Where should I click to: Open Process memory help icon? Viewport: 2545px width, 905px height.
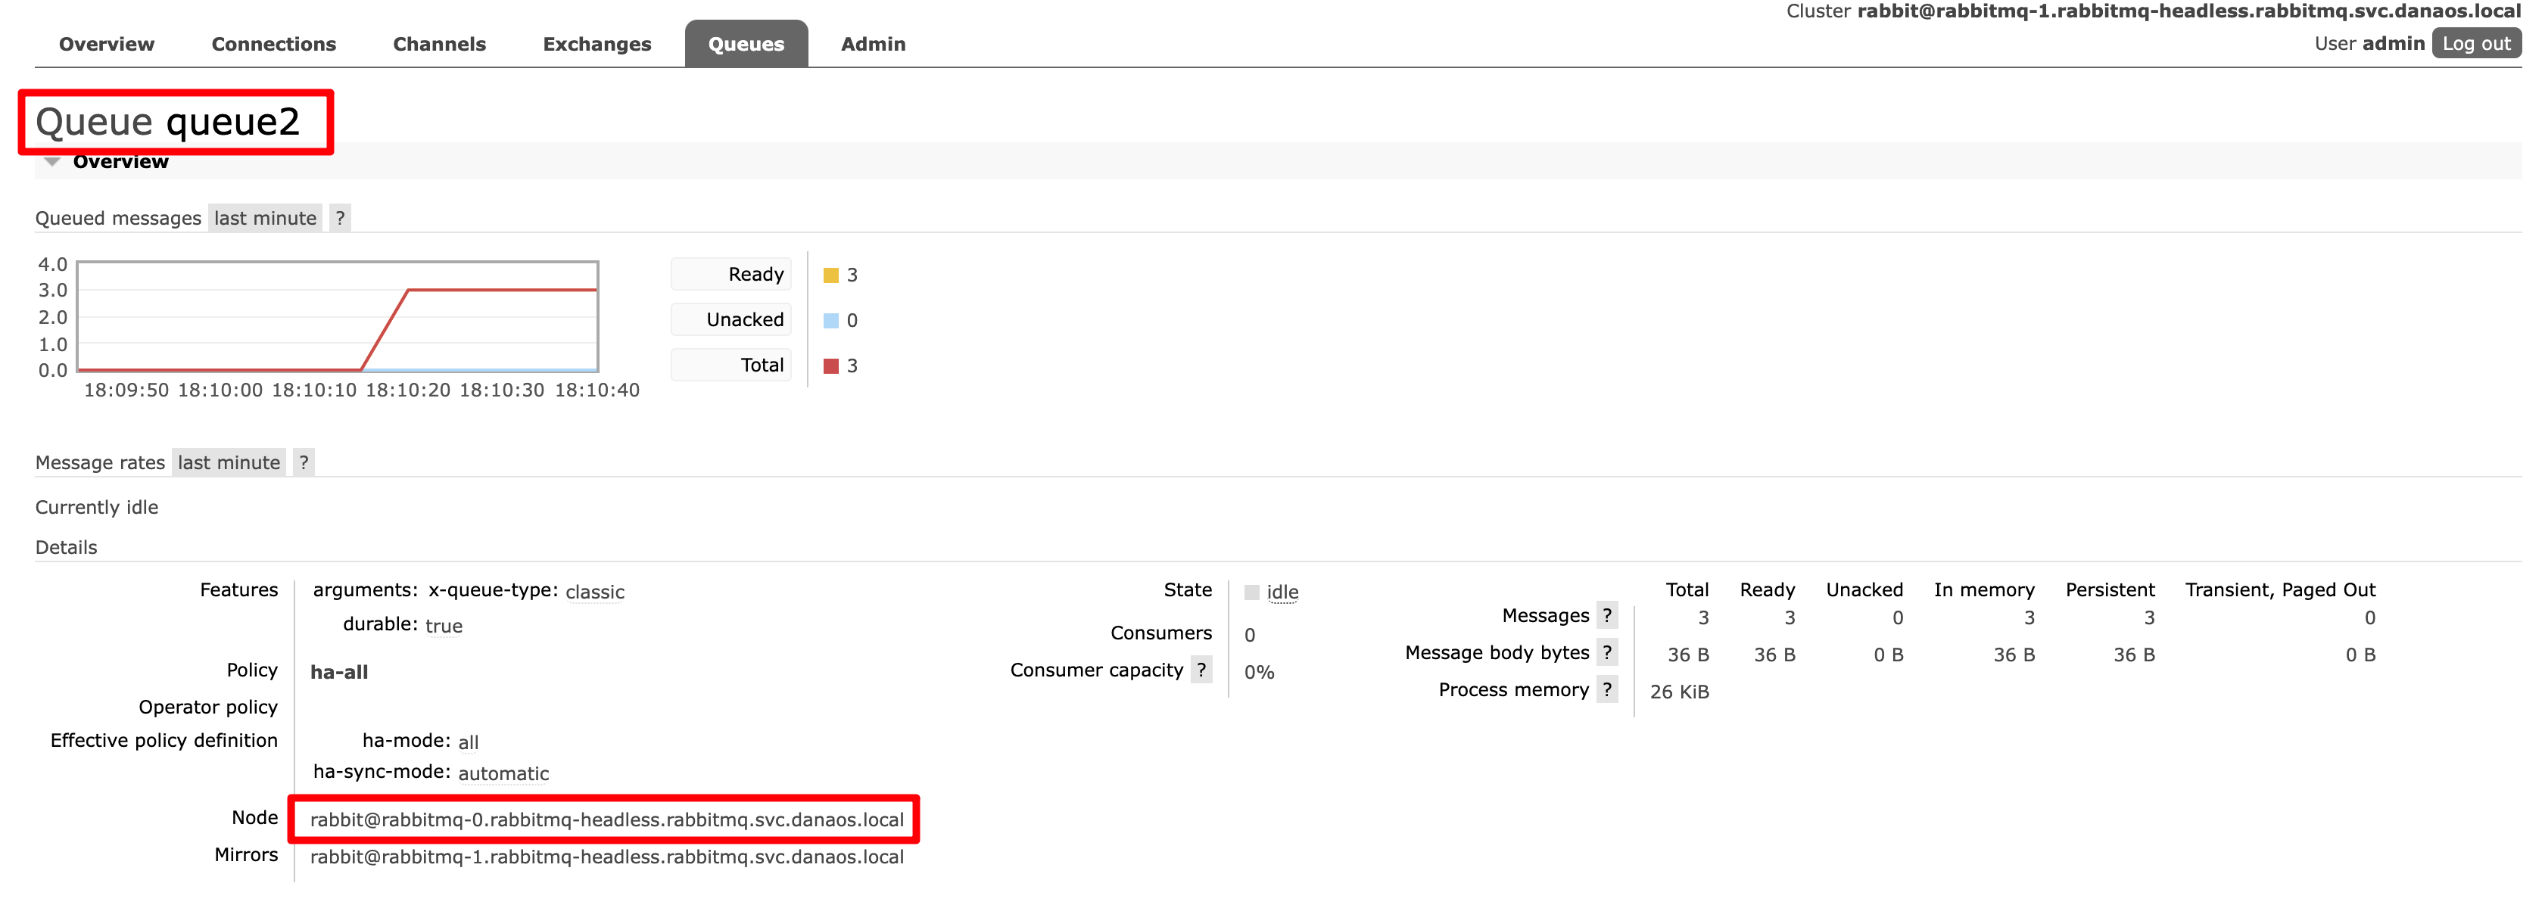(x=1607, y=689)
